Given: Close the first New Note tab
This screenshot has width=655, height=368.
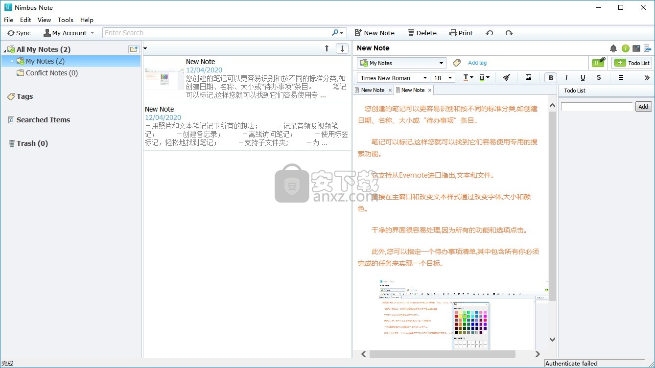Looking at the screenshot, I should pyautogui.click(x=390, y=91).
